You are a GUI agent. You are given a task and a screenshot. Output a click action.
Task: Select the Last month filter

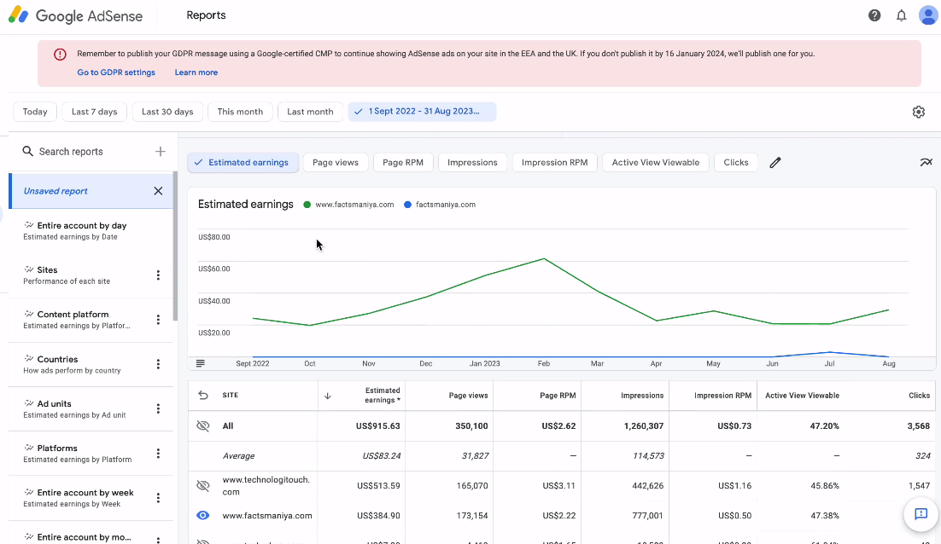[x=310, y=112]
